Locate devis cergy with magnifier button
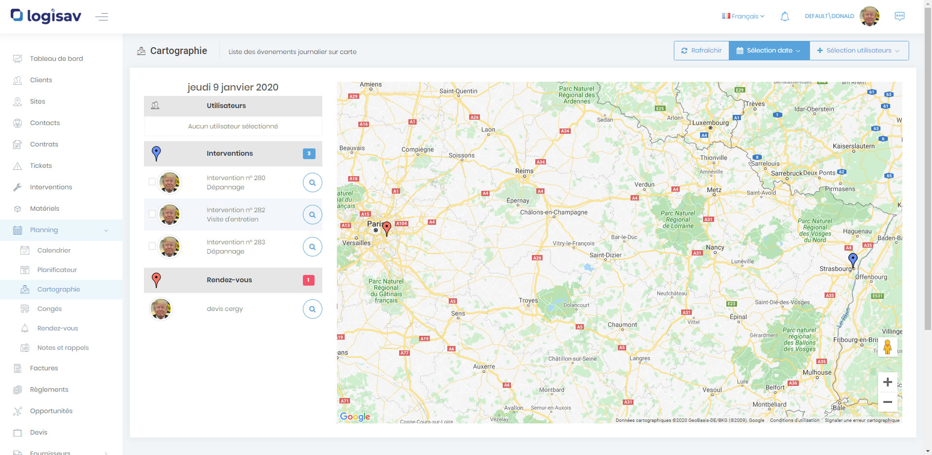 [x=313, y=309]
